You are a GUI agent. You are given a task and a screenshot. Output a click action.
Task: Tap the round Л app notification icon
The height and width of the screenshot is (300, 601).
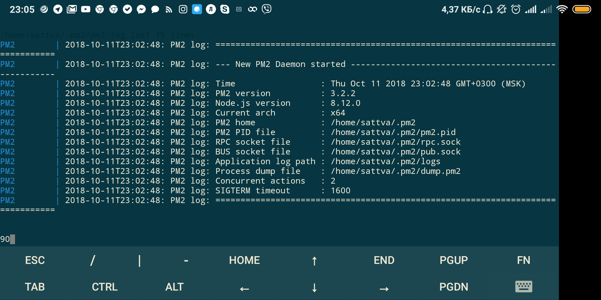(211, 9)
